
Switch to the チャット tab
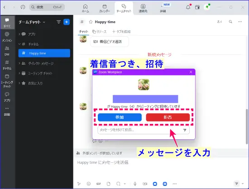point(83,32)
